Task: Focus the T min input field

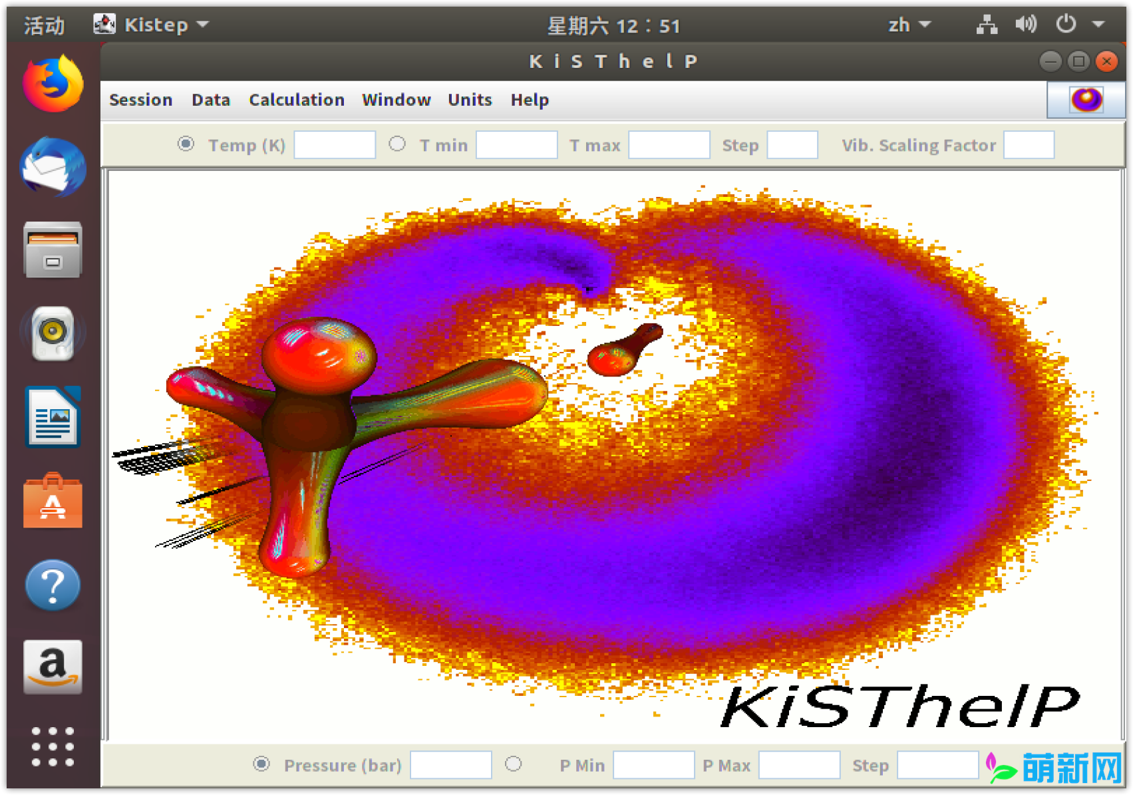Action: (x=517, y=145)
